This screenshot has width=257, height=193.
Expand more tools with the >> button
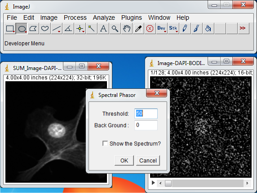click(243, 29)
